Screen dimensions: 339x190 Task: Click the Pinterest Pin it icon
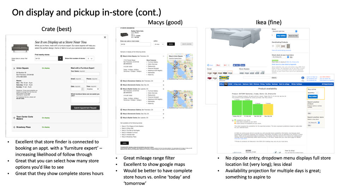pos(218,65)
